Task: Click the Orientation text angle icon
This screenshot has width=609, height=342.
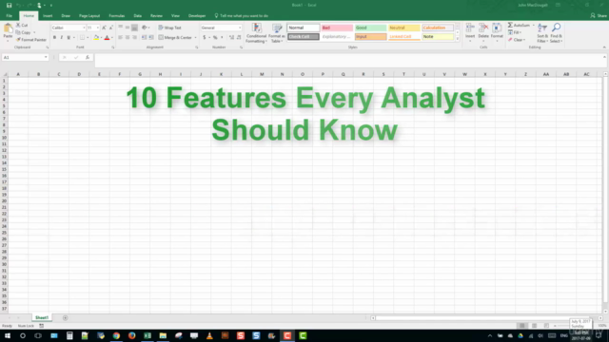Action: (144, 28)
